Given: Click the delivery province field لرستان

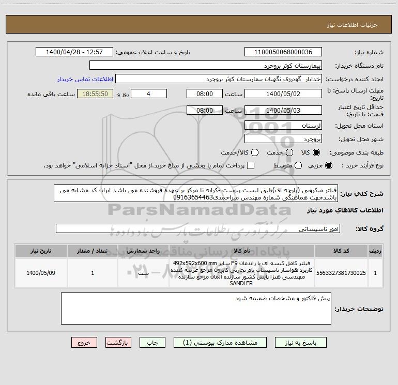Looking at the screenshot, I should click(283, 125).
